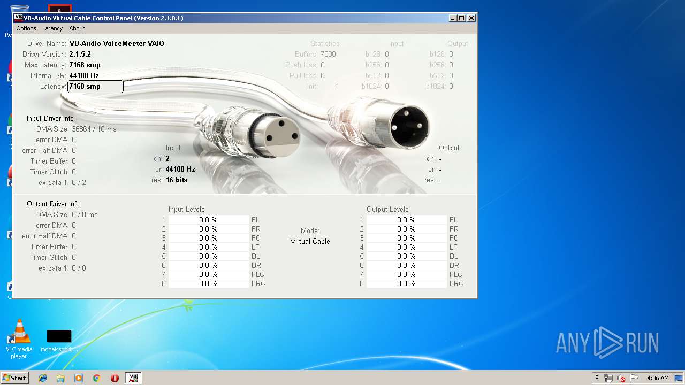Launch Google Chrome from taskbar
Screen dimensions: 685x385
click(x=97, y=378)
